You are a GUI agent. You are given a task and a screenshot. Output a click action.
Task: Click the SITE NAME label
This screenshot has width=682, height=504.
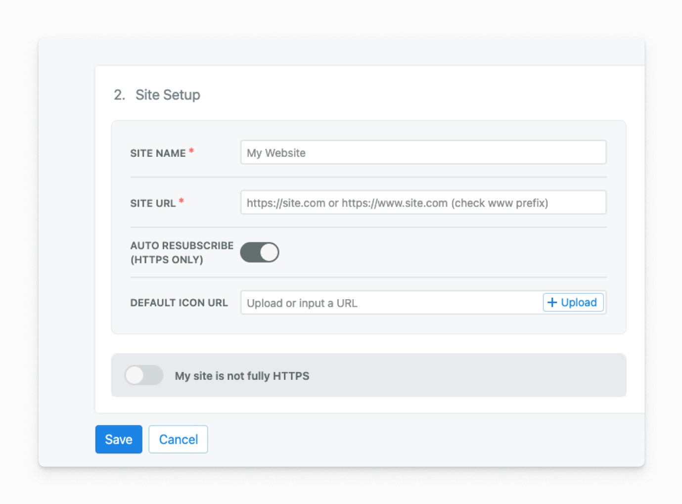(x=158, y=153)
